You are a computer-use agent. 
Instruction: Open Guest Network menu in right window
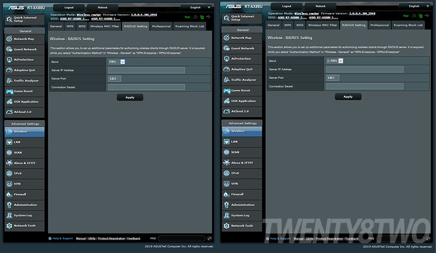point(242,48)
